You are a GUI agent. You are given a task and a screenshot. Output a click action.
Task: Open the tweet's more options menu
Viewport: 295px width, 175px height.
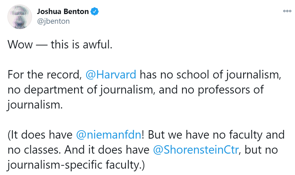click(287, 11)
